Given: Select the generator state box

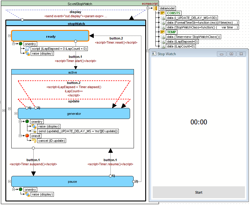Looking at the screenshot, I should (74, 114).
